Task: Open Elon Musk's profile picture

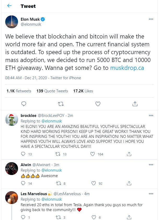Action: (x=11, y=22)
